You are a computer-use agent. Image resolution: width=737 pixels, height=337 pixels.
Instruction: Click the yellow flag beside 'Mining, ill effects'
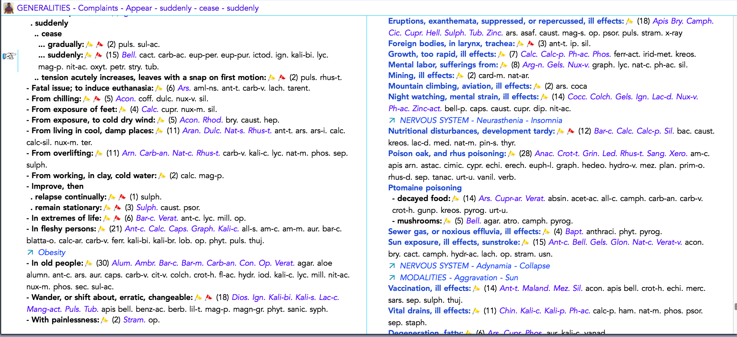460,75
